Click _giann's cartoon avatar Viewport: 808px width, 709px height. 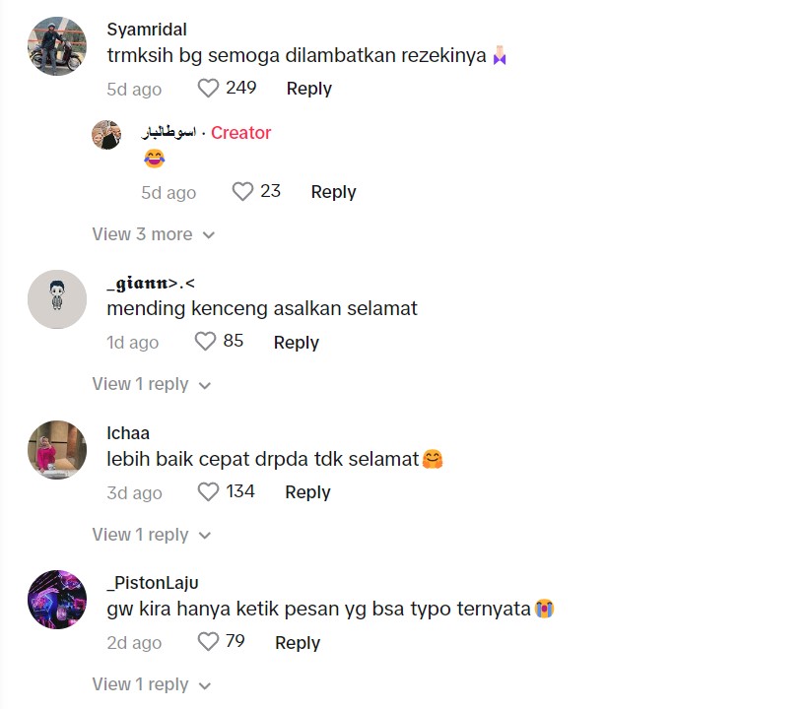(57, 299)
